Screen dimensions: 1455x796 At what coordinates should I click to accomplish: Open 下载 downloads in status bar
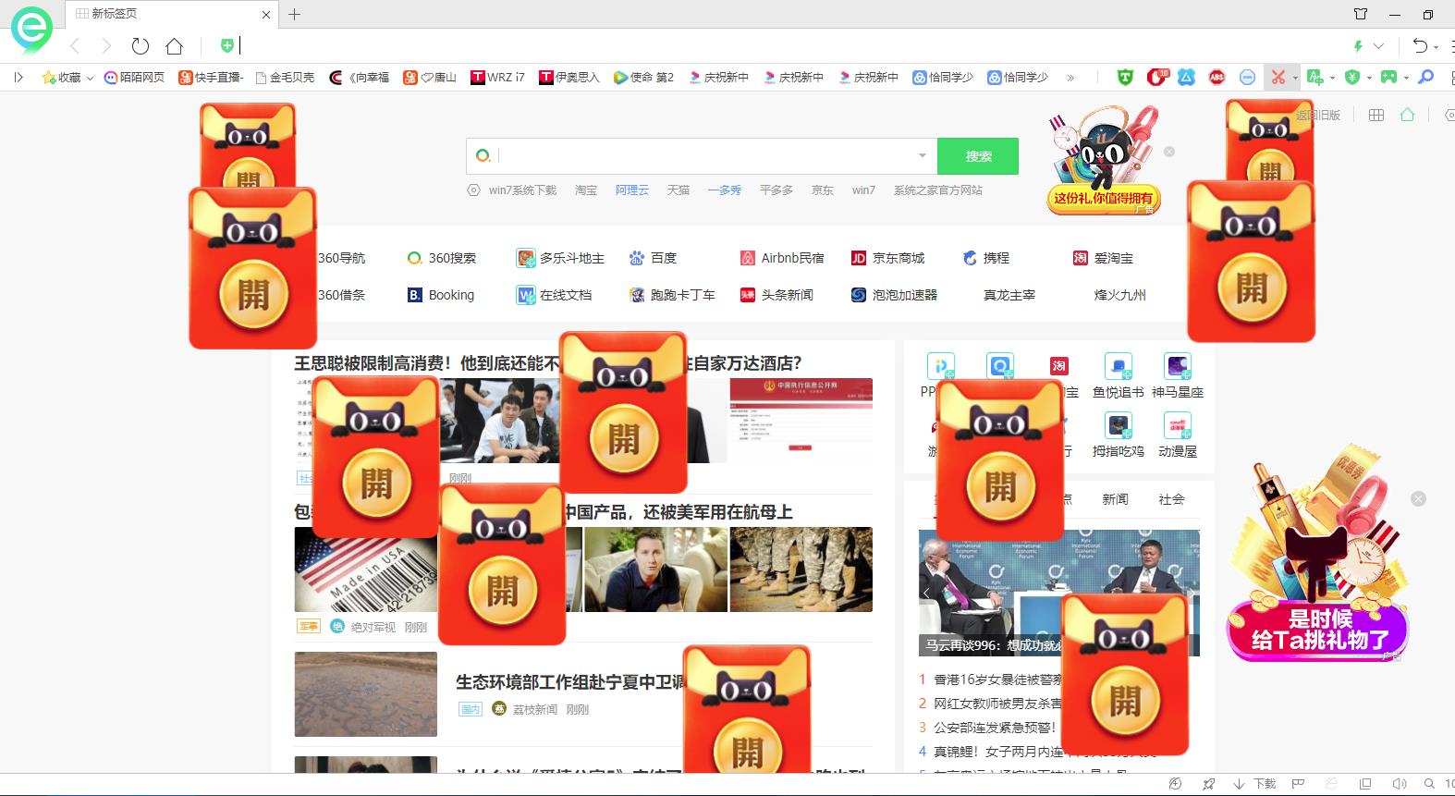pyautogui.click(x=1254, y=784)
